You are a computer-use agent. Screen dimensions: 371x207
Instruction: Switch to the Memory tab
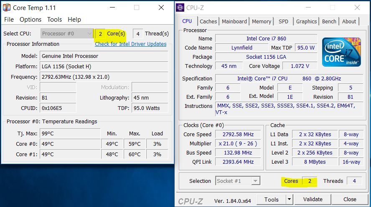pyautogui.click(x=262, y=22)
